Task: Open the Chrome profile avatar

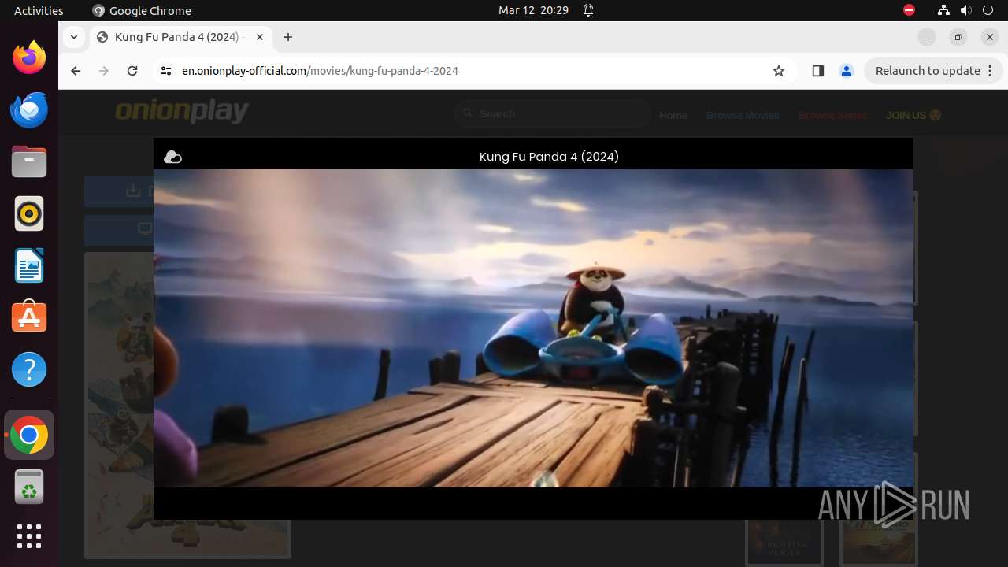Action: [x=847, y=71]
